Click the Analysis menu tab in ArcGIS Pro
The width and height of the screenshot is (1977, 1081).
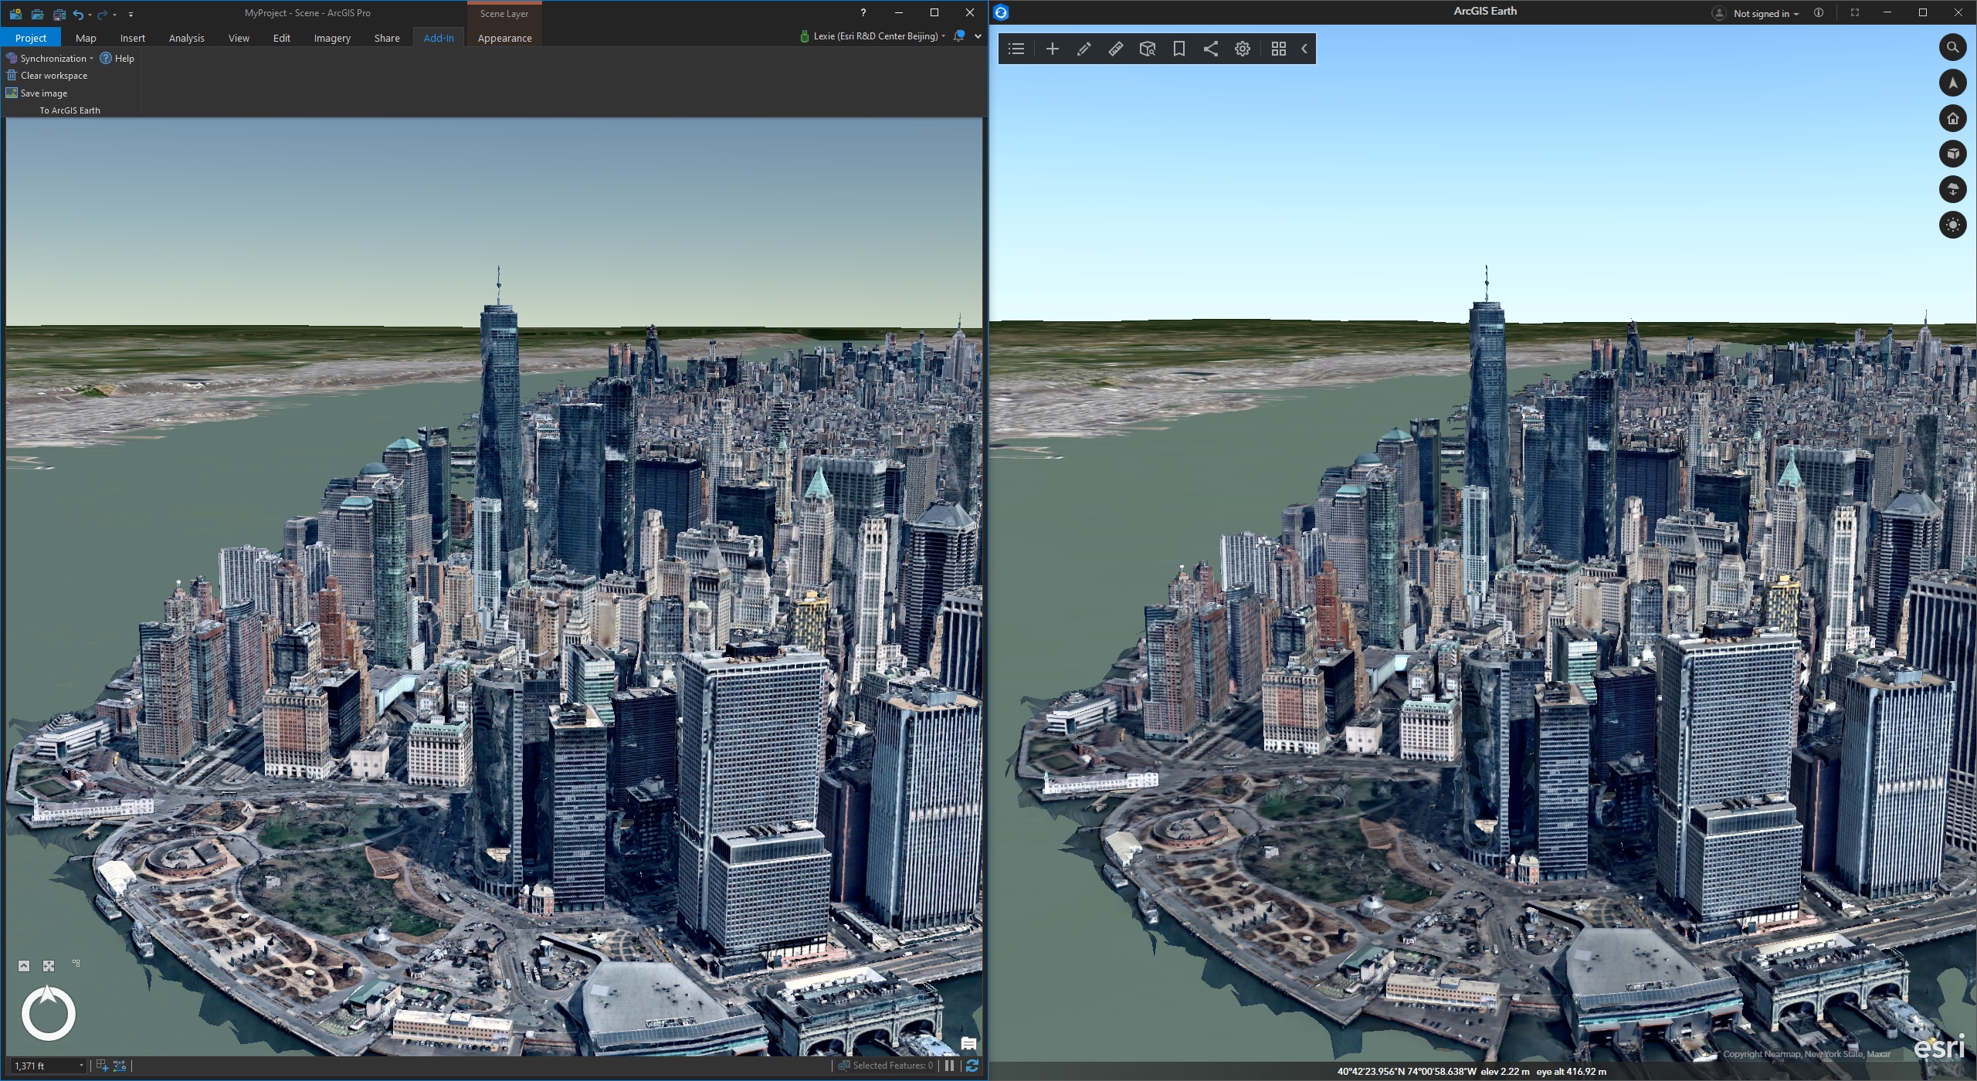[185, 37]
